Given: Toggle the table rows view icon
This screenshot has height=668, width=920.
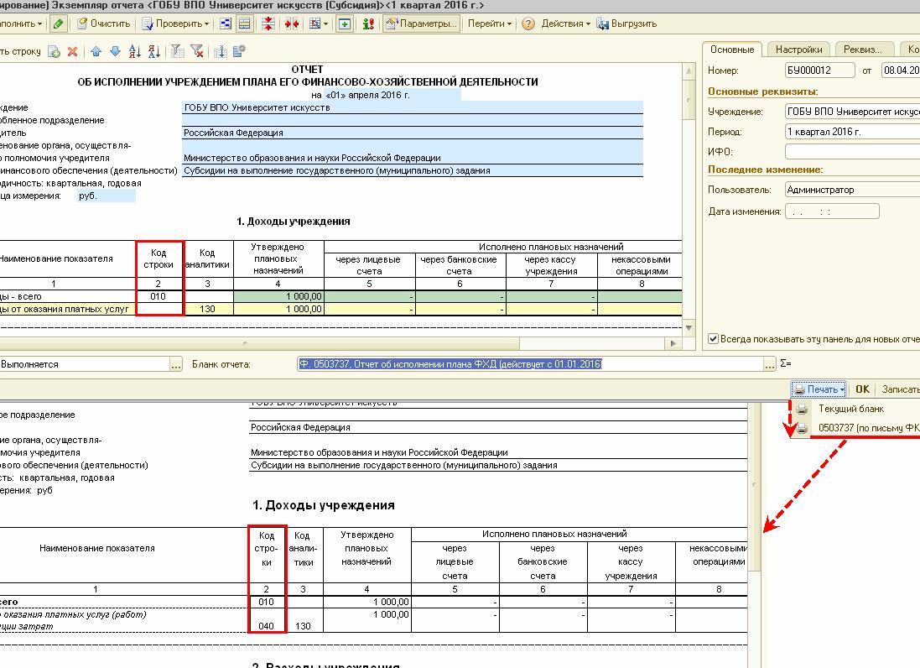Looking at the screenshot, I should pos(245,24).
